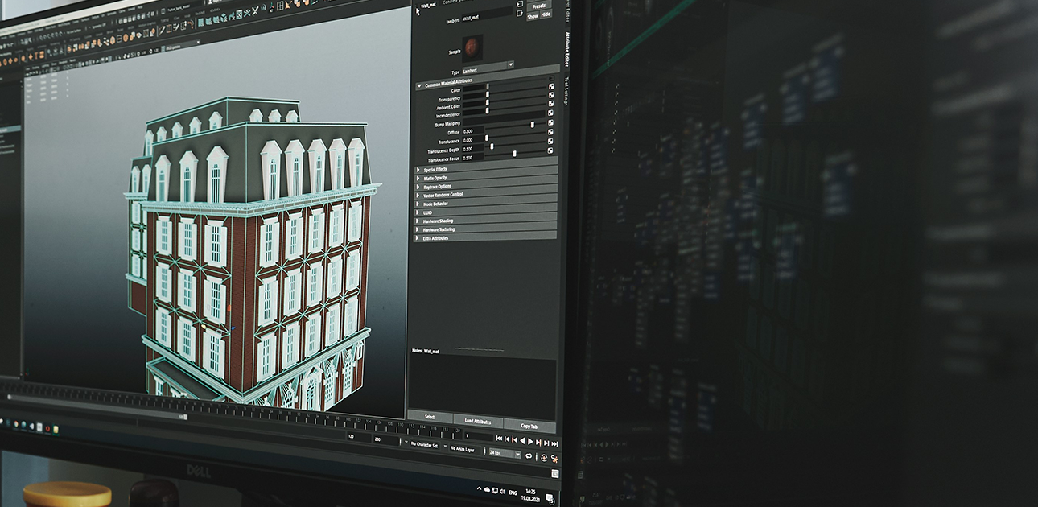Toggle the loop playback icon
This screenshot has width=1038, height=507.
click(529, 455)
